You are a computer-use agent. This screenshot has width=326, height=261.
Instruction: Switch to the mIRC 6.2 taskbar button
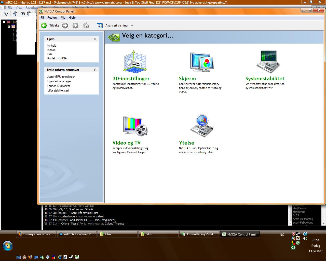tap(77, 234)
